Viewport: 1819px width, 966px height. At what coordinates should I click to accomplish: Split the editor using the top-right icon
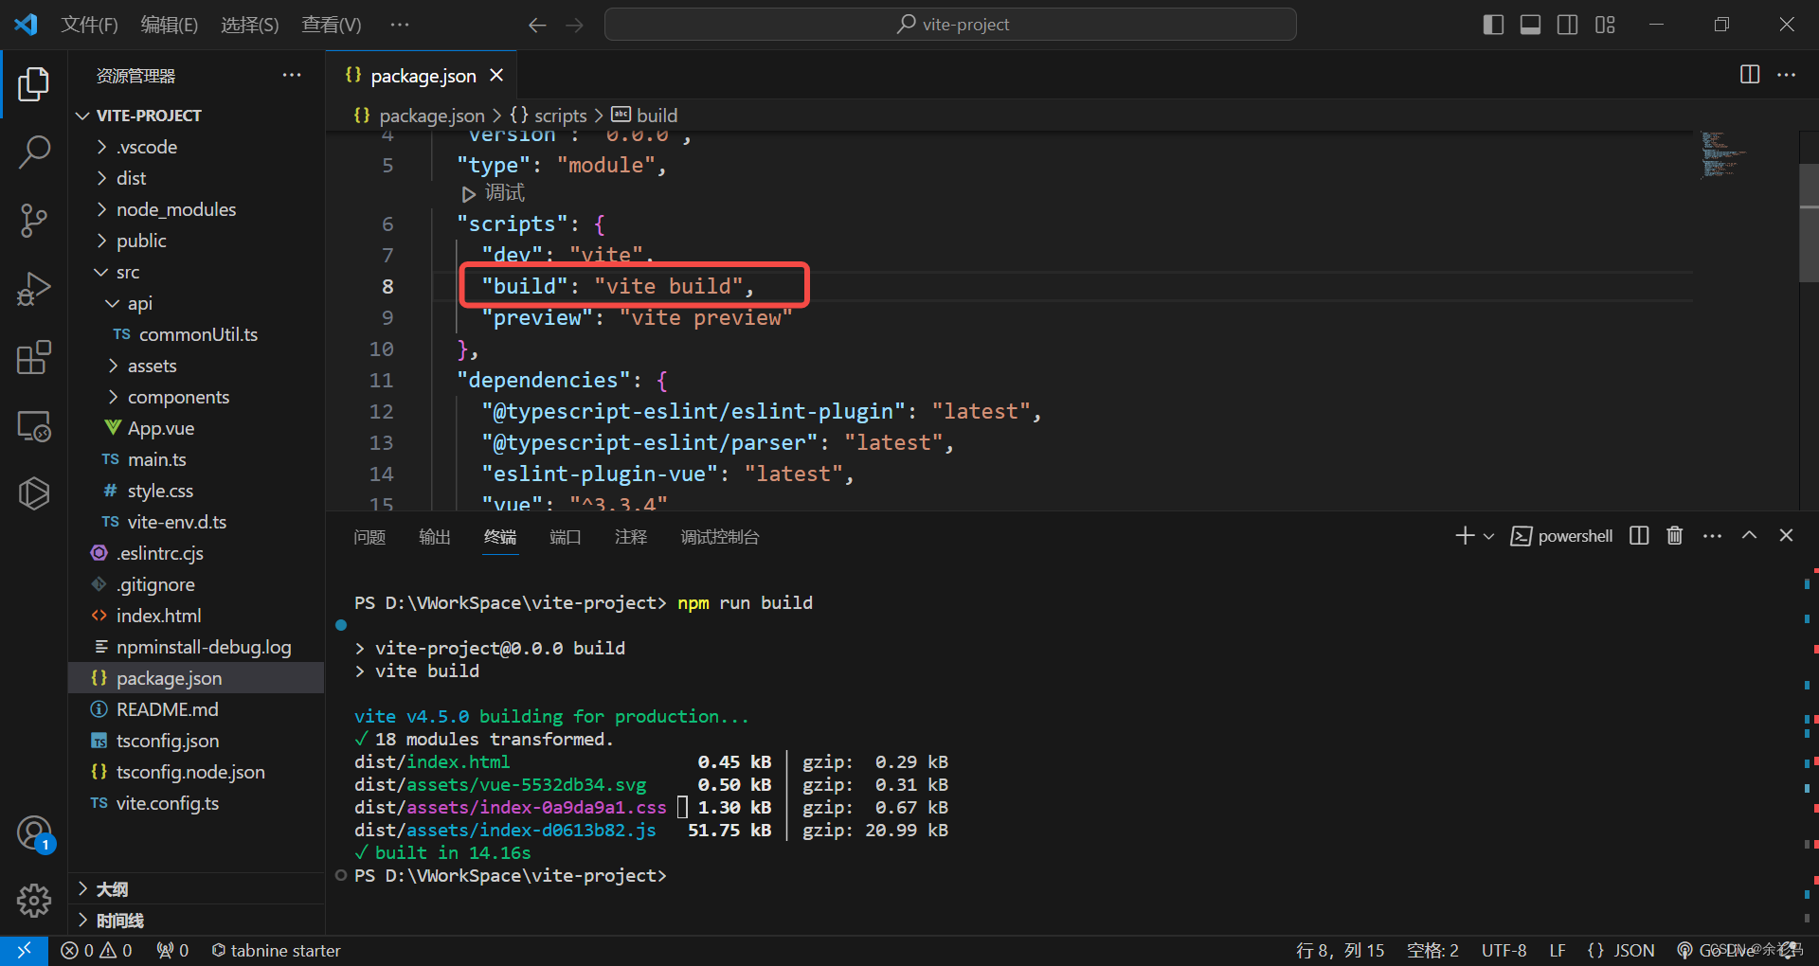(1749, 75)
